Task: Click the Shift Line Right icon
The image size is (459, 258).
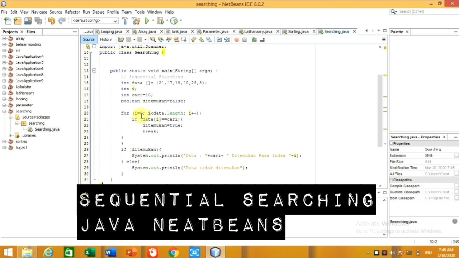Action: (x=227, y=39)
